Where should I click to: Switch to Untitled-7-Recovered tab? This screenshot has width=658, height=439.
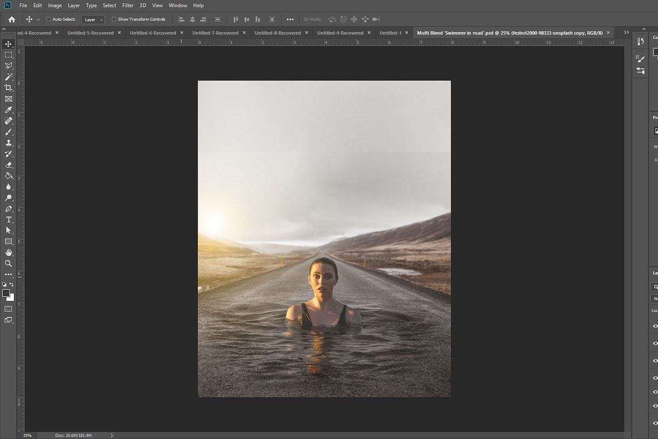pyautogui.click(x=215, y=33)
